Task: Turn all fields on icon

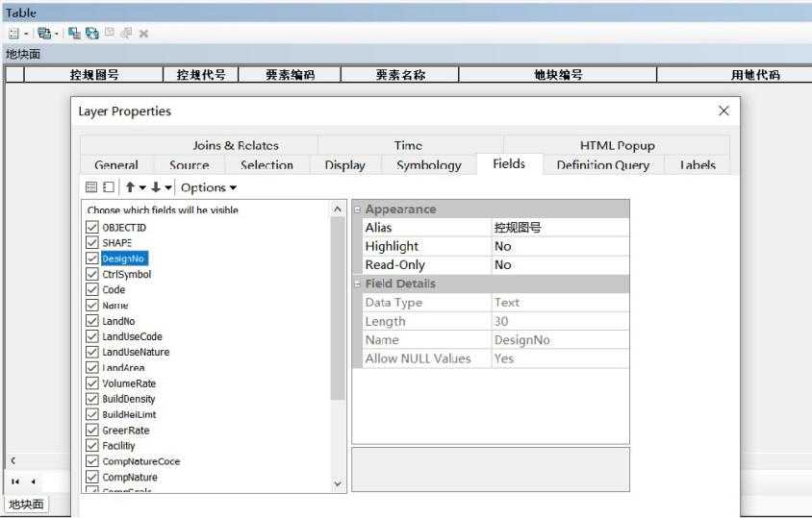Action: pyautogui.click(x=91, y=187)
